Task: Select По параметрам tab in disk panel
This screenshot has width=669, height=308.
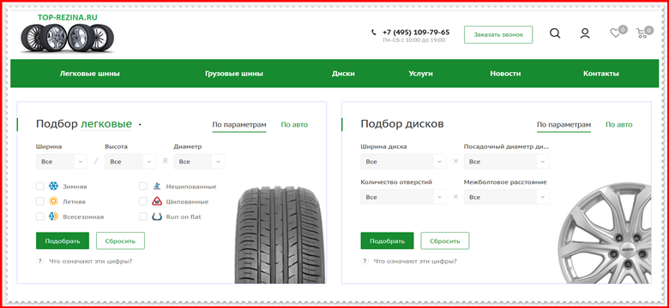Action: (564, 125)
